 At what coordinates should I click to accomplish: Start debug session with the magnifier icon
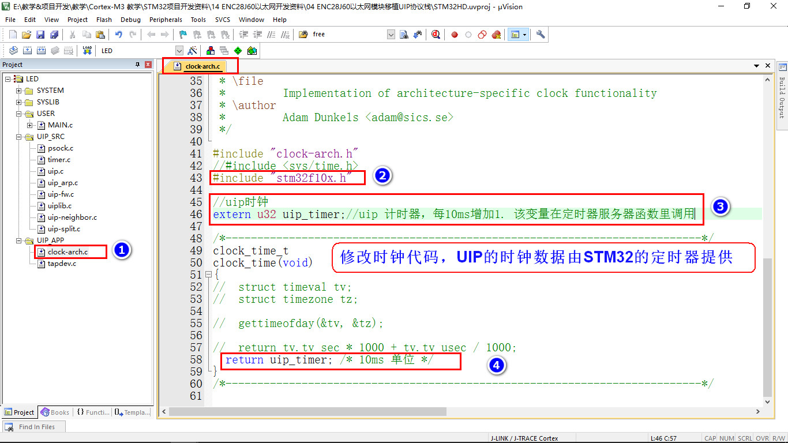click(x=436, y=35)
